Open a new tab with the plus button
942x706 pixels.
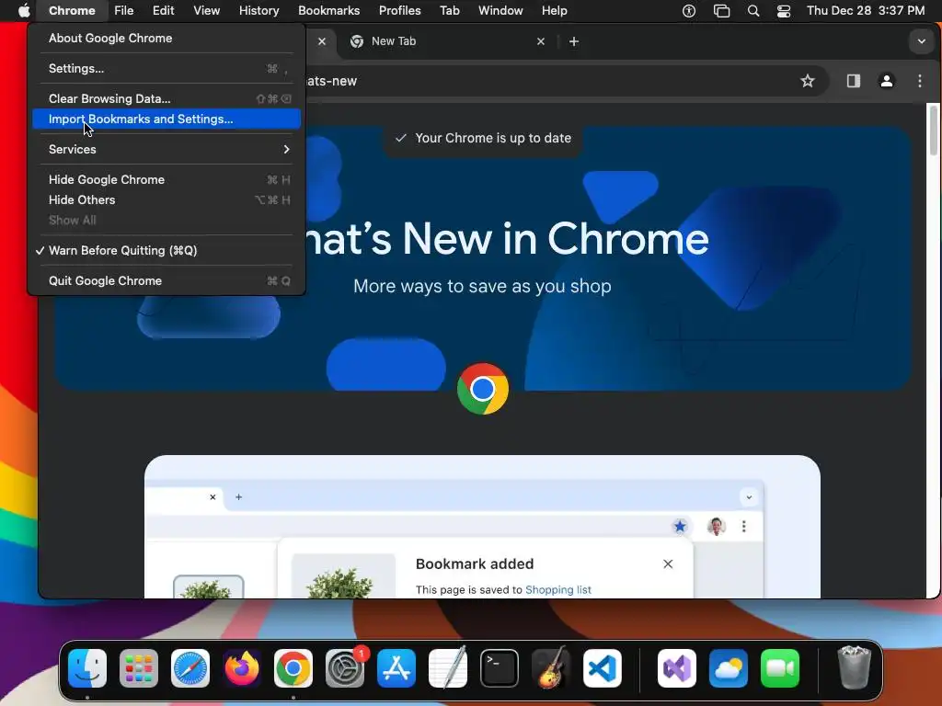pos(574,41)
